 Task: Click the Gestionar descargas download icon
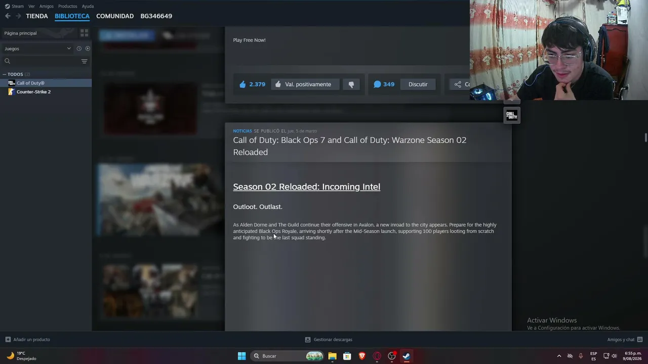(308, 340)
